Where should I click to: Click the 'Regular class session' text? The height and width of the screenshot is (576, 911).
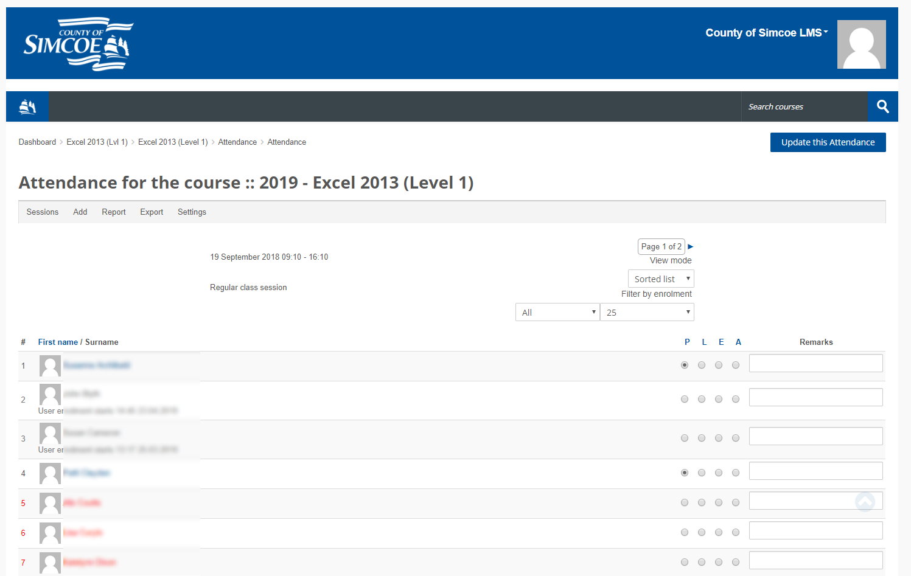[x=248, y=287]
